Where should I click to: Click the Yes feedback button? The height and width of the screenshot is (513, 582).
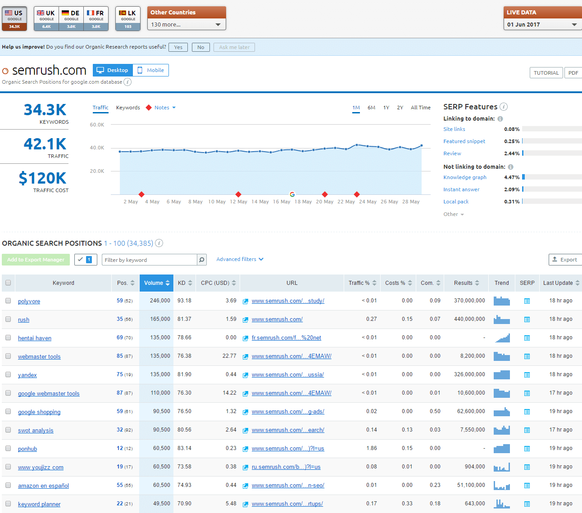pos(178,47)
